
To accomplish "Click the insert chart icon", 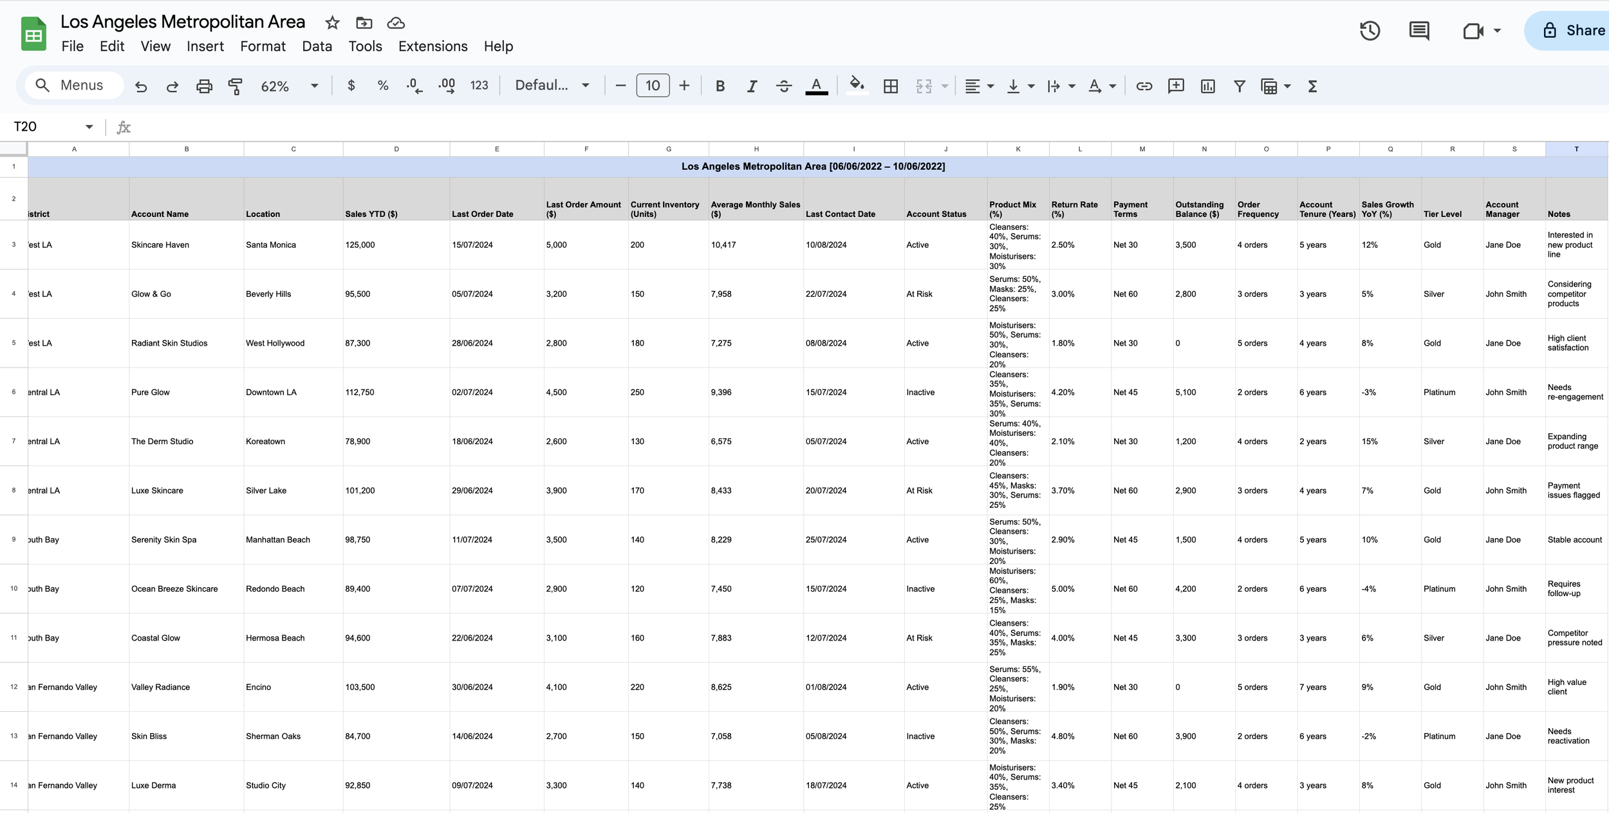I will (1207, 86).
